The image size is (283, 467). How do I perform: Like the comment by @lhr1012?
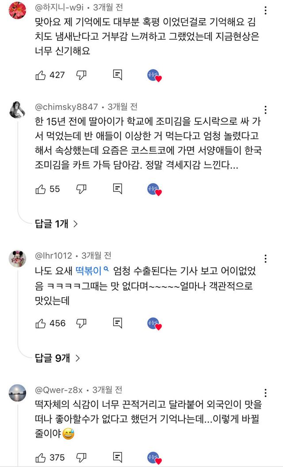(x=40, y=323)
